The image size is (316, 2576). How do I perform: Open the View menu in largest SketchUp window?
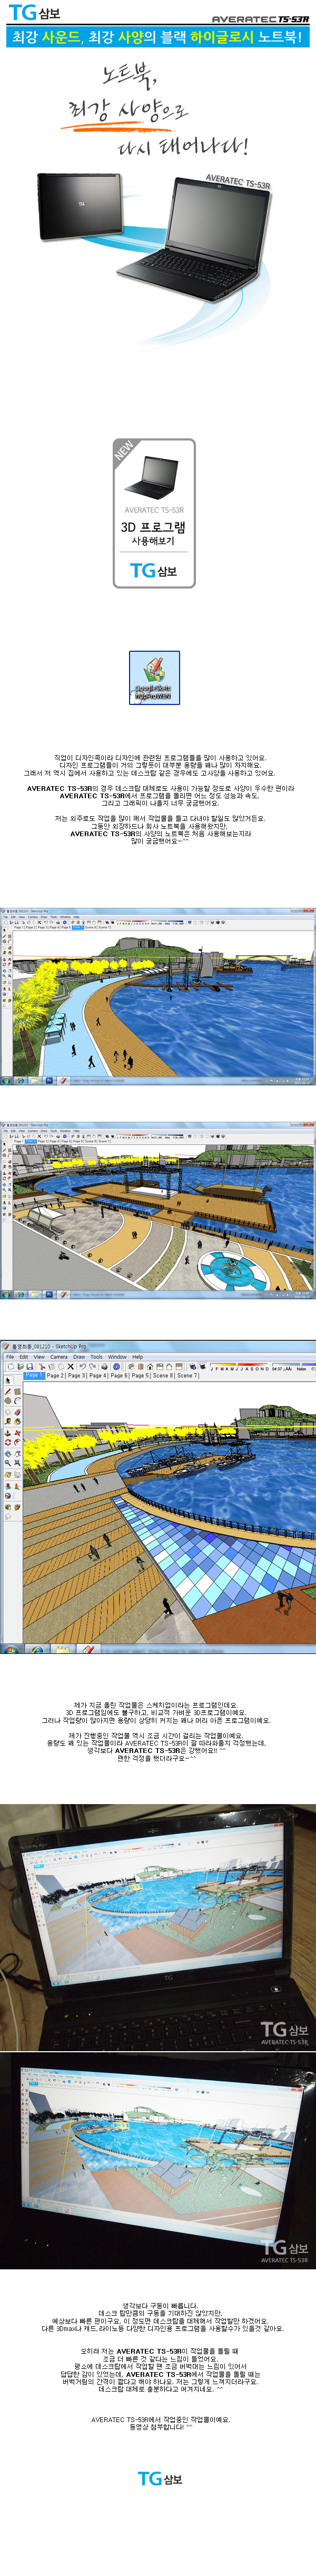(x=39, y=1357)
